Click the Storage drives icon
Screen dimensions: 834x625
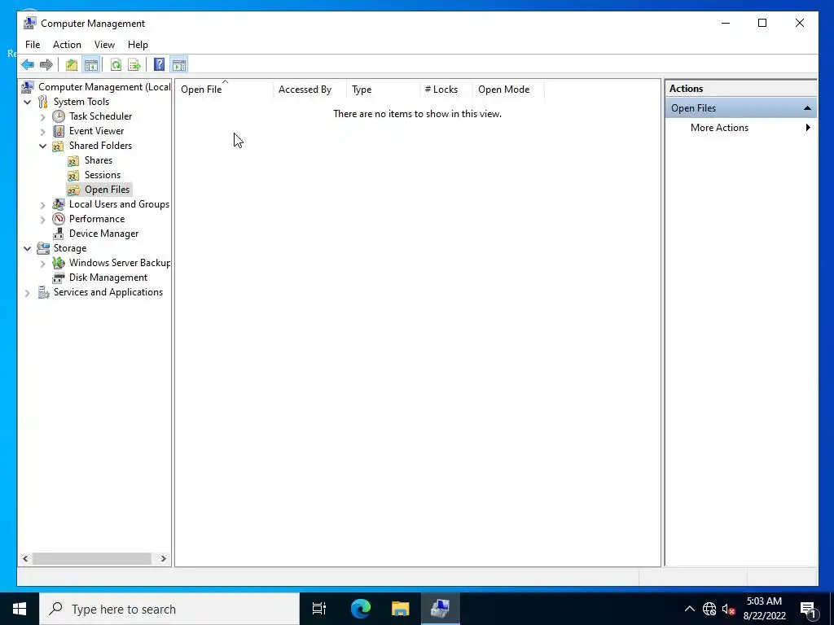43,248
